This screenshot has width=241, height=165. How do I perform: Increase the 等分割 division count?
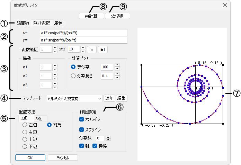coord(117,65)
